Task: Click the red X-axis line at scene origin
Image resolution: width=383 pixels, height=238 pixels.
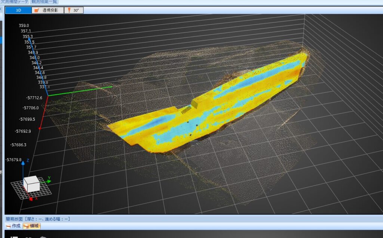Action: [x=44, y=112]
